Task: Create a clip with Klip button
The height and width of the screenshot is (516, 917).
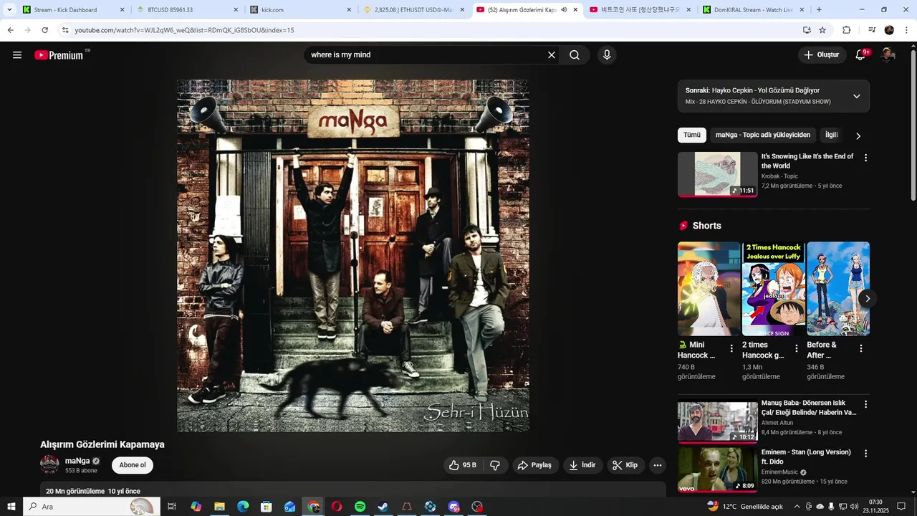Action: coord(625,465)
